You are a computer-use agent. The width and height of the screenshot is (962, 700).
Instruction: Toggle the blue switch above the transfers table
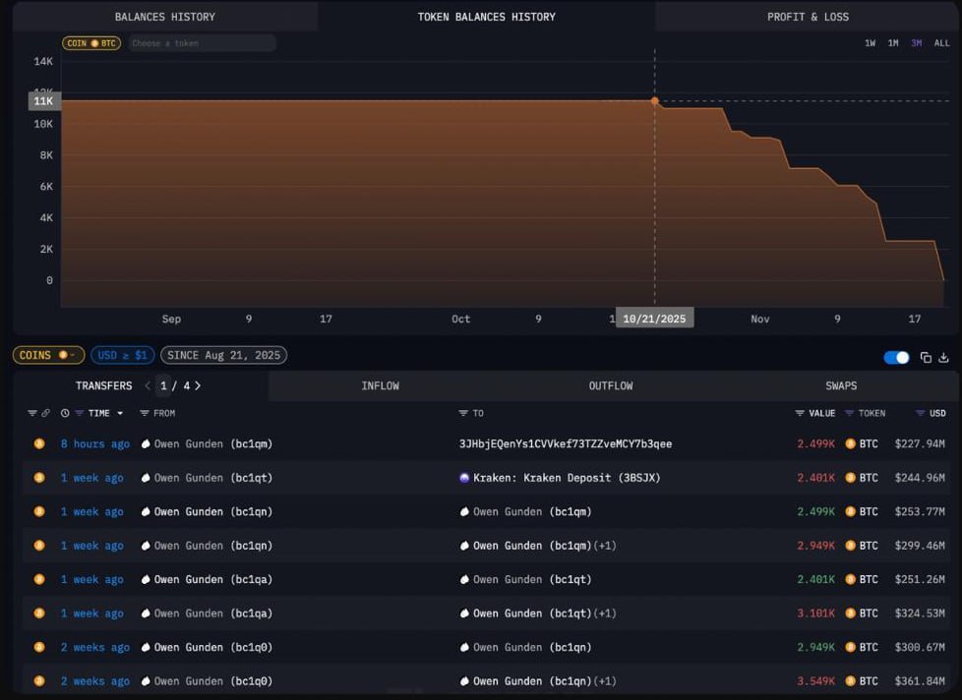pyautogui.click(x=896, y=358)
